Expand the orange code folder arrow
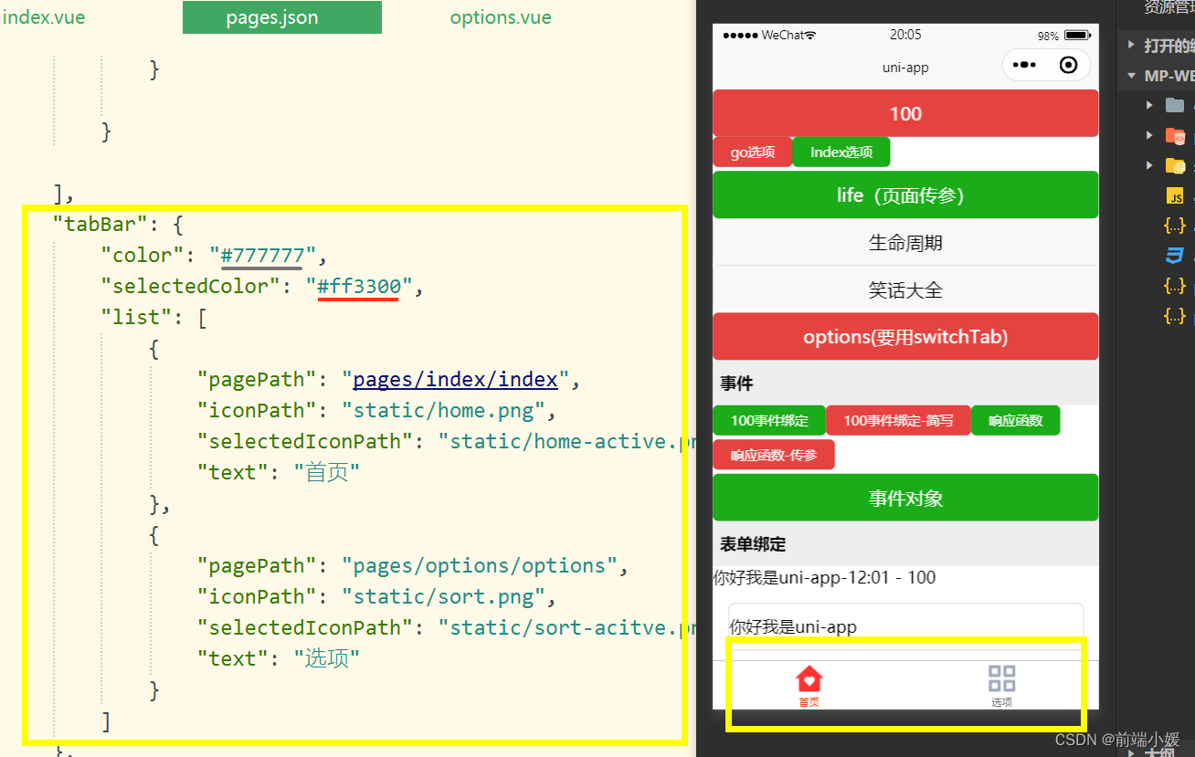Screen dimensions: 1195x757 point(1150,135)
